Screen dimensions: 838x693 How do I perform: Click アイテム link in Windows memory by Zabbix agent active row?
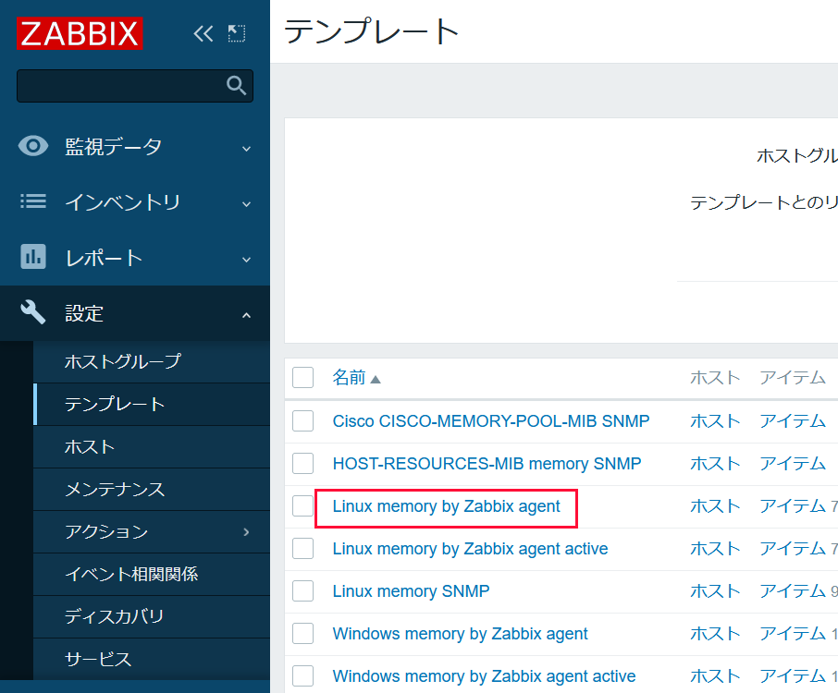(793, 676)
